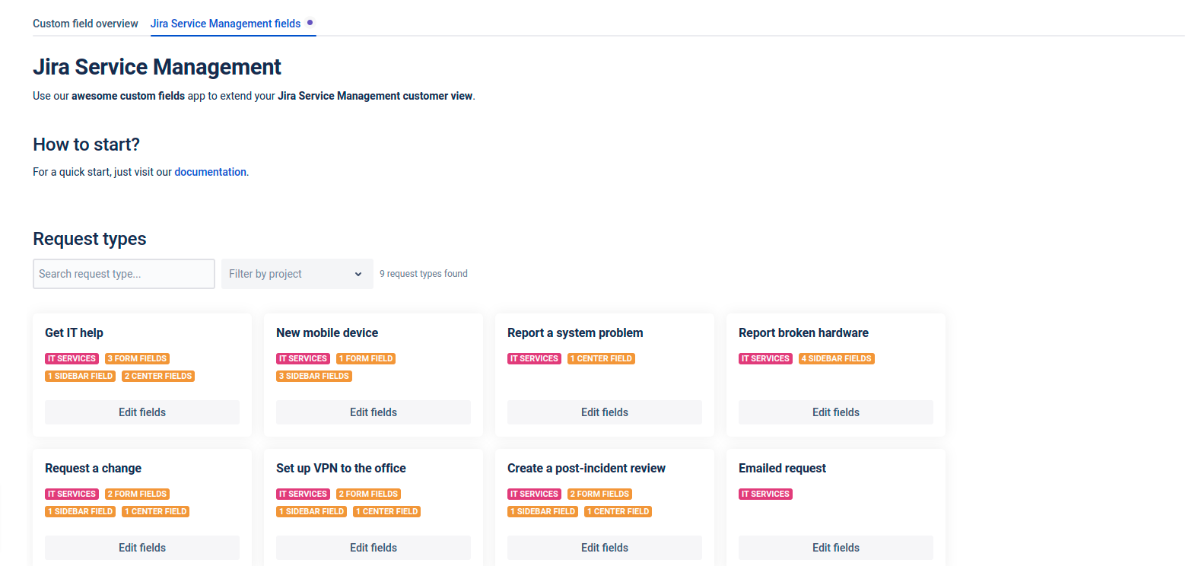Click IT SERVICES tag on Report broken hardware
Image resolution: width=1192 pixels, height=566 pixels.
(x=765, y=358)
